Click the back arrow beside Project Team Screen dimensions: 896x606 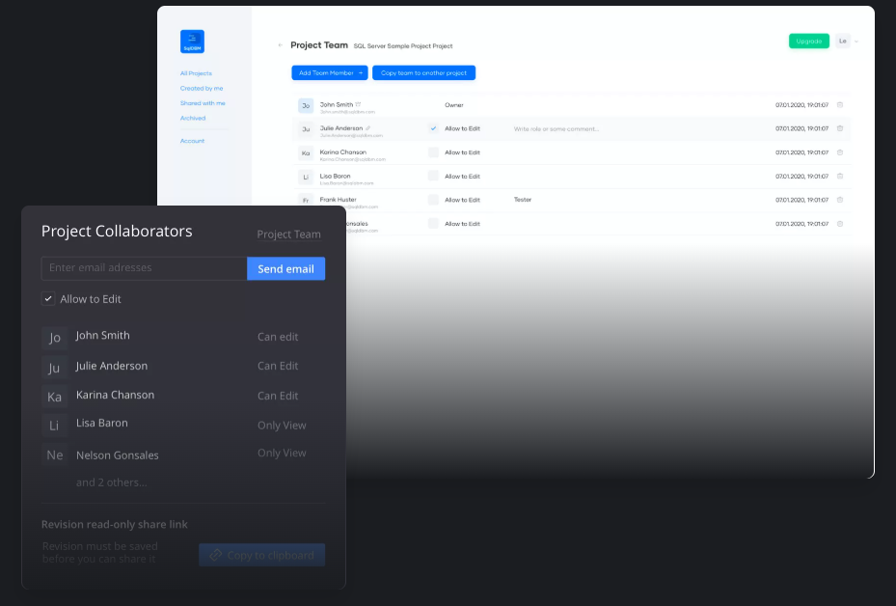(x=281, y=45)
